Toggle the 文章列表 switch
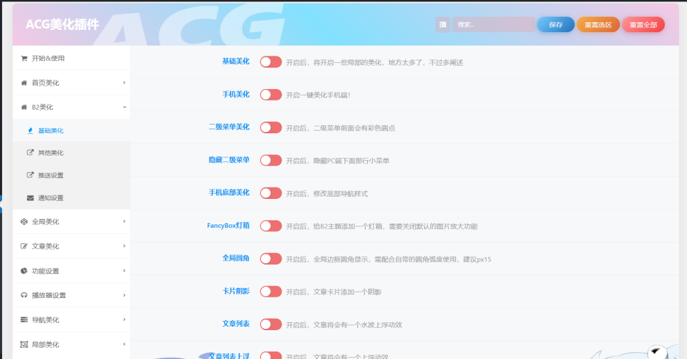This screenshot has height=359, width=687. pyautogui.click(x=271, y=324)
